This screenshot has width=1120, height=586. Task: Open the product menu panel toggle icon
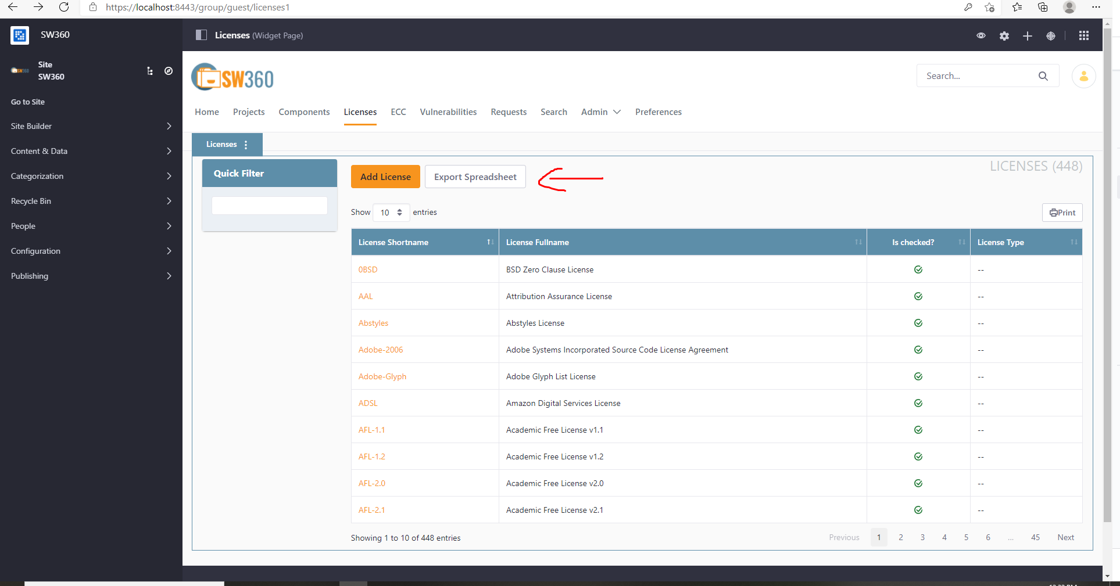[x=201, y=35]
